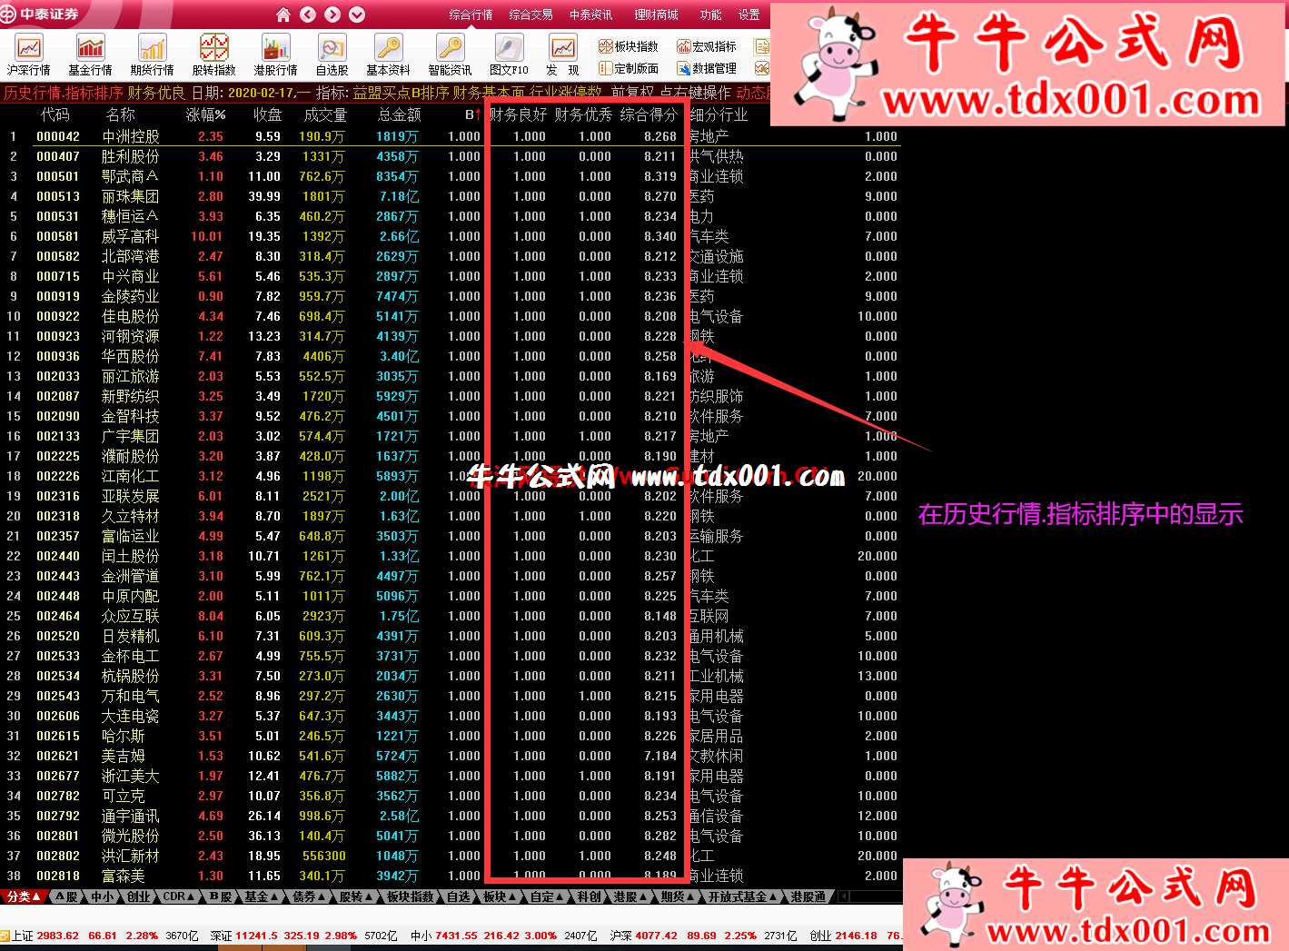Image resolution: width=1289 pixels, height=951 pixels.
Task: Open 沪深行情 toolbar icon
Action: point(29,55)
